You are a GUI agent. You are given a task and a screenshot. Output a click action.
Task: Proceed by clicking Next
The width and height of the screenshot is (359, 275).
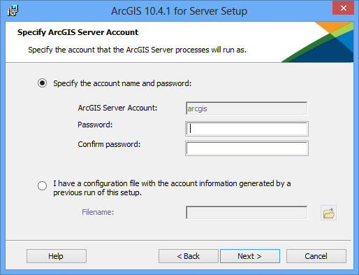click(250, 256)
